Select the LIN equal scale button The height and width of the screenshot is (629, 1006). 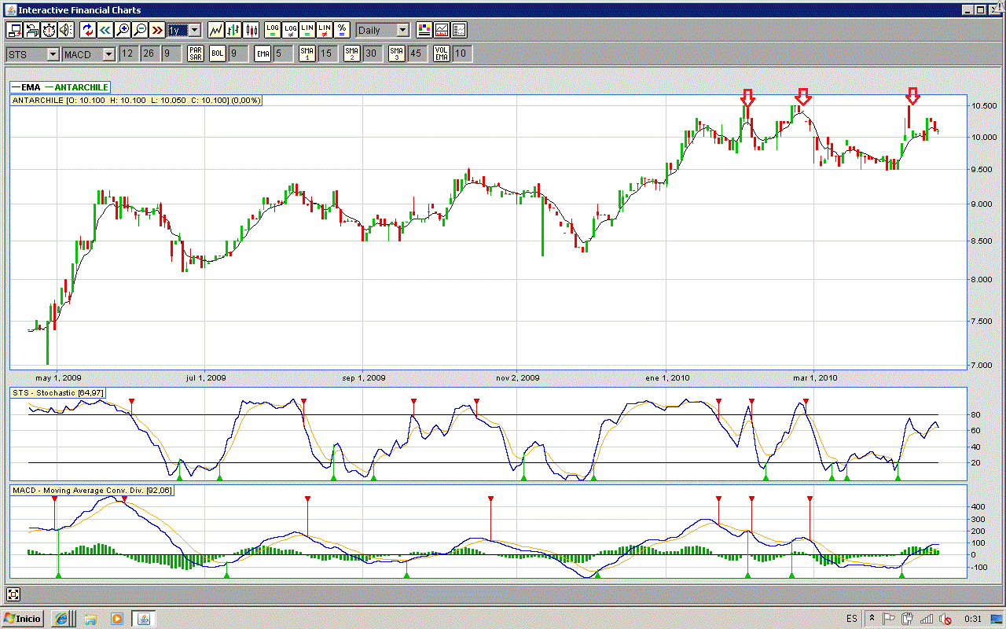pyautogui.click(x=307, y=30)
